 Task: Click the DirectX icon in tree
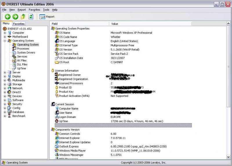10,92
